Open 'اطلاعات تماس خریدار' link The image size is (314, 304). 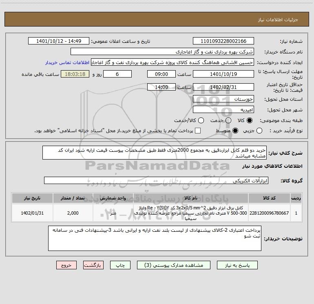(x=67, y=62)
